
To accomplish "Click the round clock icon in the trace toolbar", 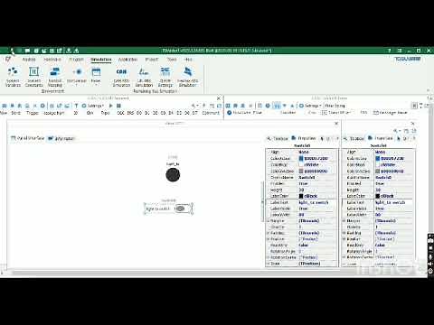I will point(268,106).
